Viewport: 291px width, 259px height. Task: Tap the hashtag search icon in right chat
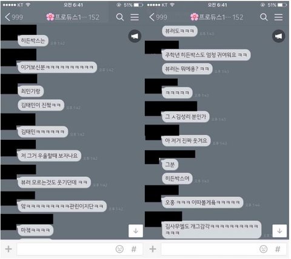278,249
